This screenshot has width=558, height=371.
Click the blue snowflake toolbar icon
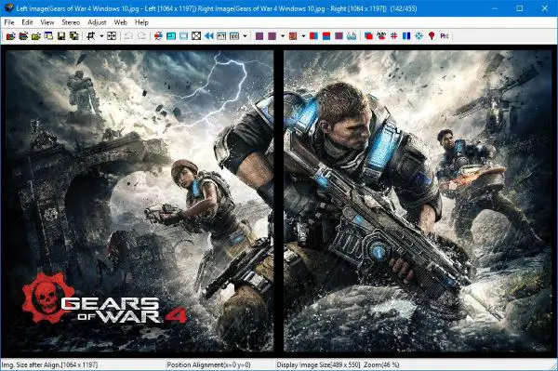(418, 36)
